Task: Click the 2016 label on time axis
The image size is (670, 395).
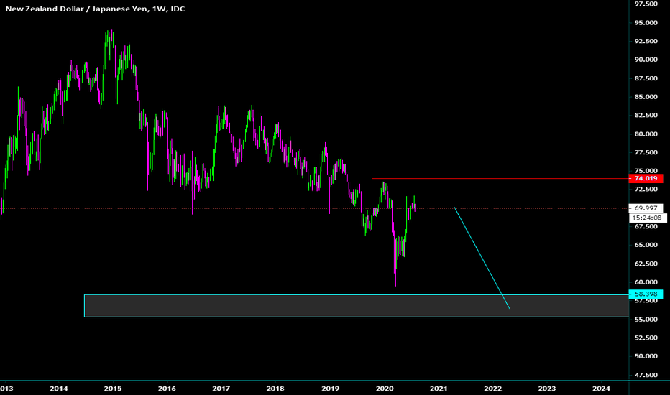Action: (x=167, y=389)
